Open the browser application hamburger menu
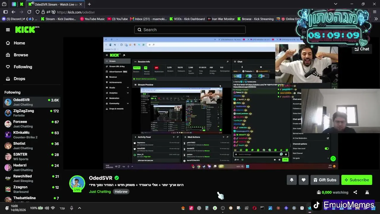This screenshot has height=214, width=380. (x=374, y=12)
